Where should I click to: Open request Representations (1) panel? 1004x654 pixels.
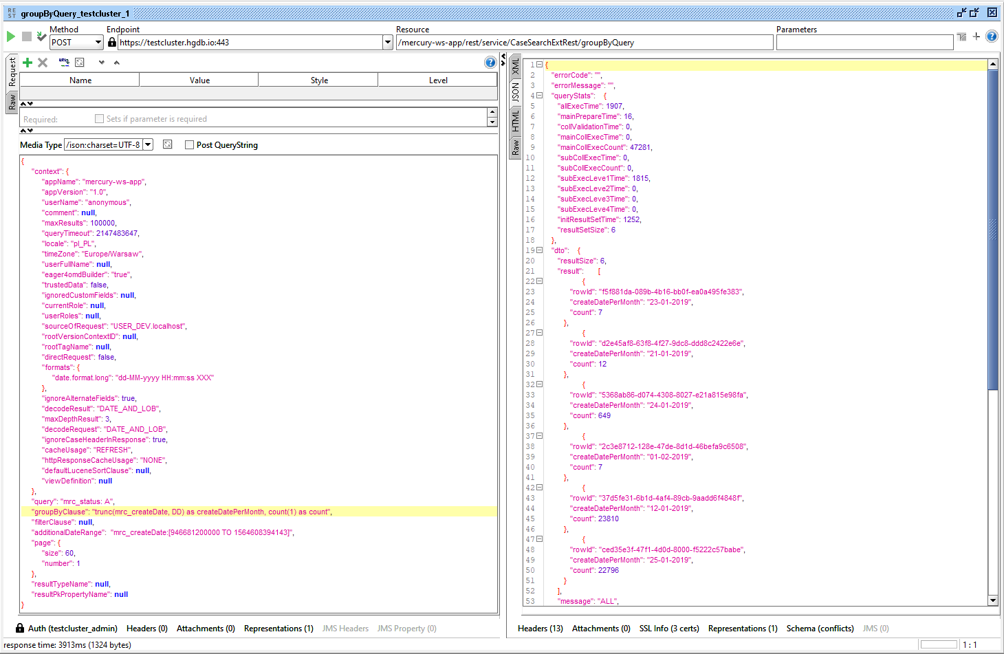[279, 629]
